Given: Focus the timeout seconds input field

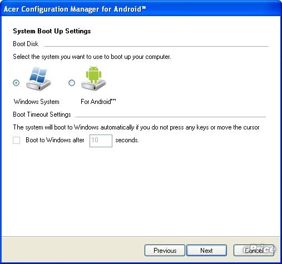Looking at the screenshot, I should pos(101,141).
